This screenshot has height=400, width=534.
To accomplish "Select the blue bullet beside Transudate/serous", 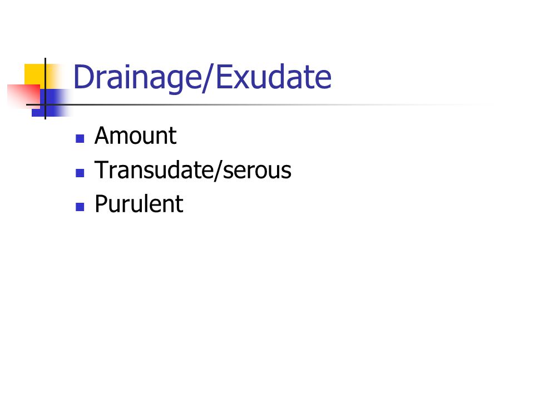I will [80, 173].
